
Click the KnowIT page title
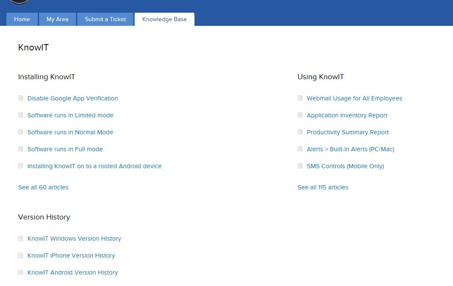coord(33,47)
